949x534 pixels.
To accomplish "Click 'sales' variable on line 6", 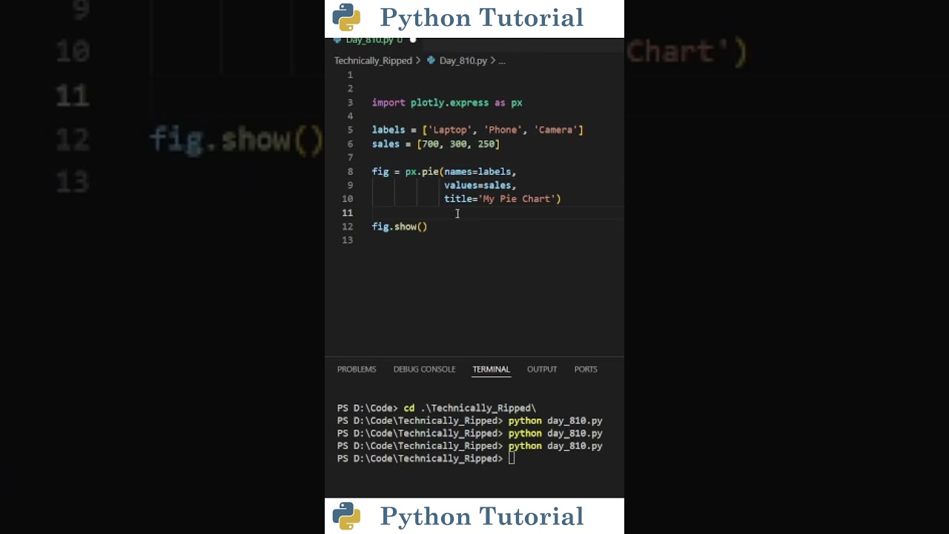I will [x=386, y=145].
